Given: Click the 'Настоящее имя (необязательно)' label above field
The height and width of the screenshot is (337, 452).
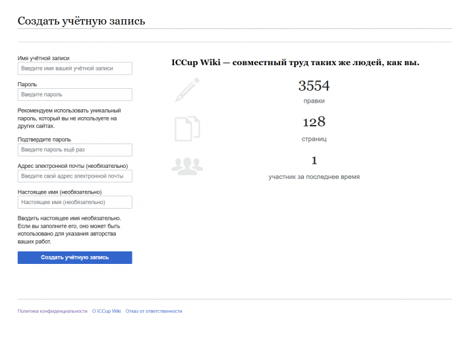Looking at the screenshot, I should pyautogui.click(x=60, y=192).
